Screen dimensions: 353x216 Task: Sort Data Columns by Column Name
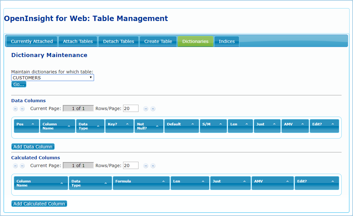[x=58, y=126]
